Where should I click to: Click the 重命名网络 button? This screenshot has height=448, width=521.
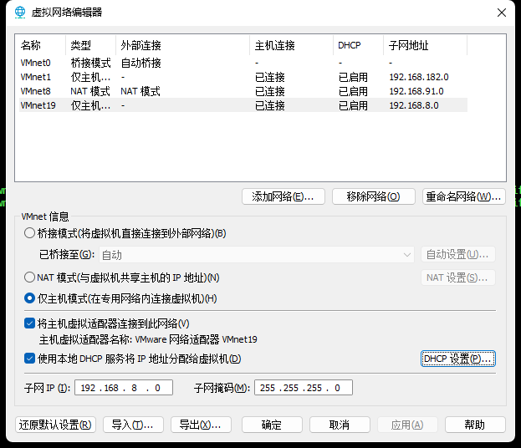[464, 196]
